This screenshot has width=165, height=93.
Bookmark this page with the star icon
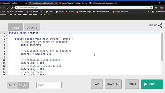(151, 7)
